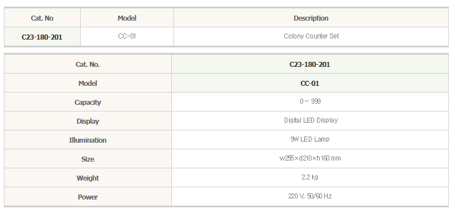Click the Capacity row label
455x214 pixels.
[88, 103]
